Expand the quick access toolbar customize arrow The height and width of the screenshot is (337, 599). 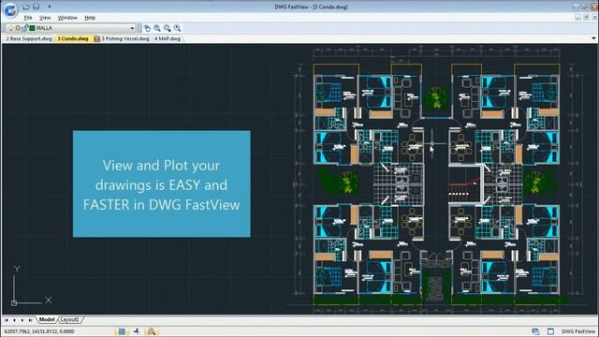point(50,7)
